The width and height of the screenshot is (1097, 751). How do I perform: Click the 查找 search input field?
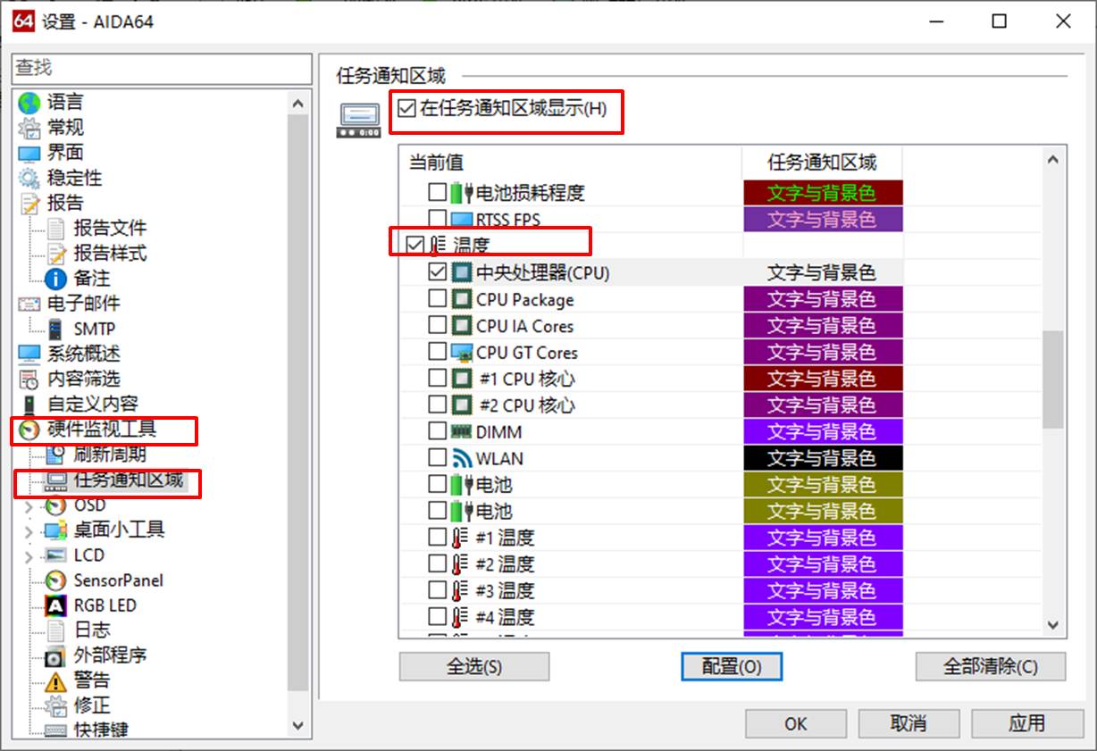pyautogui.click(x=161, y=69)
